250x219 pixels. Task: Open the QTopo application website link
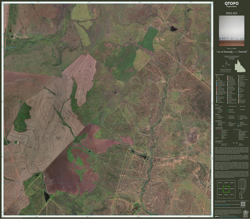point(222,205)
